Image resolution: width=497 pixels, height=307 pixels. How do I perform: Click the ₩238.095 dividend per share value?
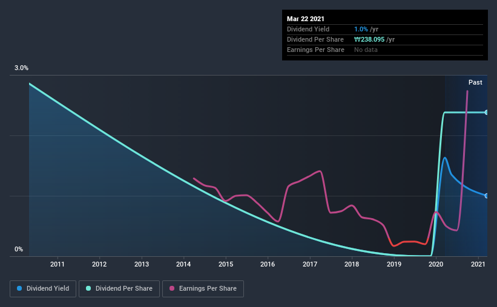(369, 39)
